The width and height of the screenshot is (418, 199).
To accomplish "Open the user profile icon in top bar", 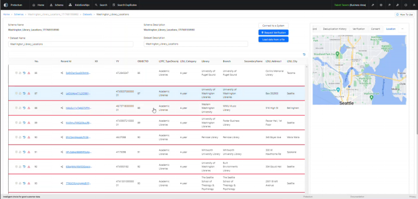I will click(414, 5).
